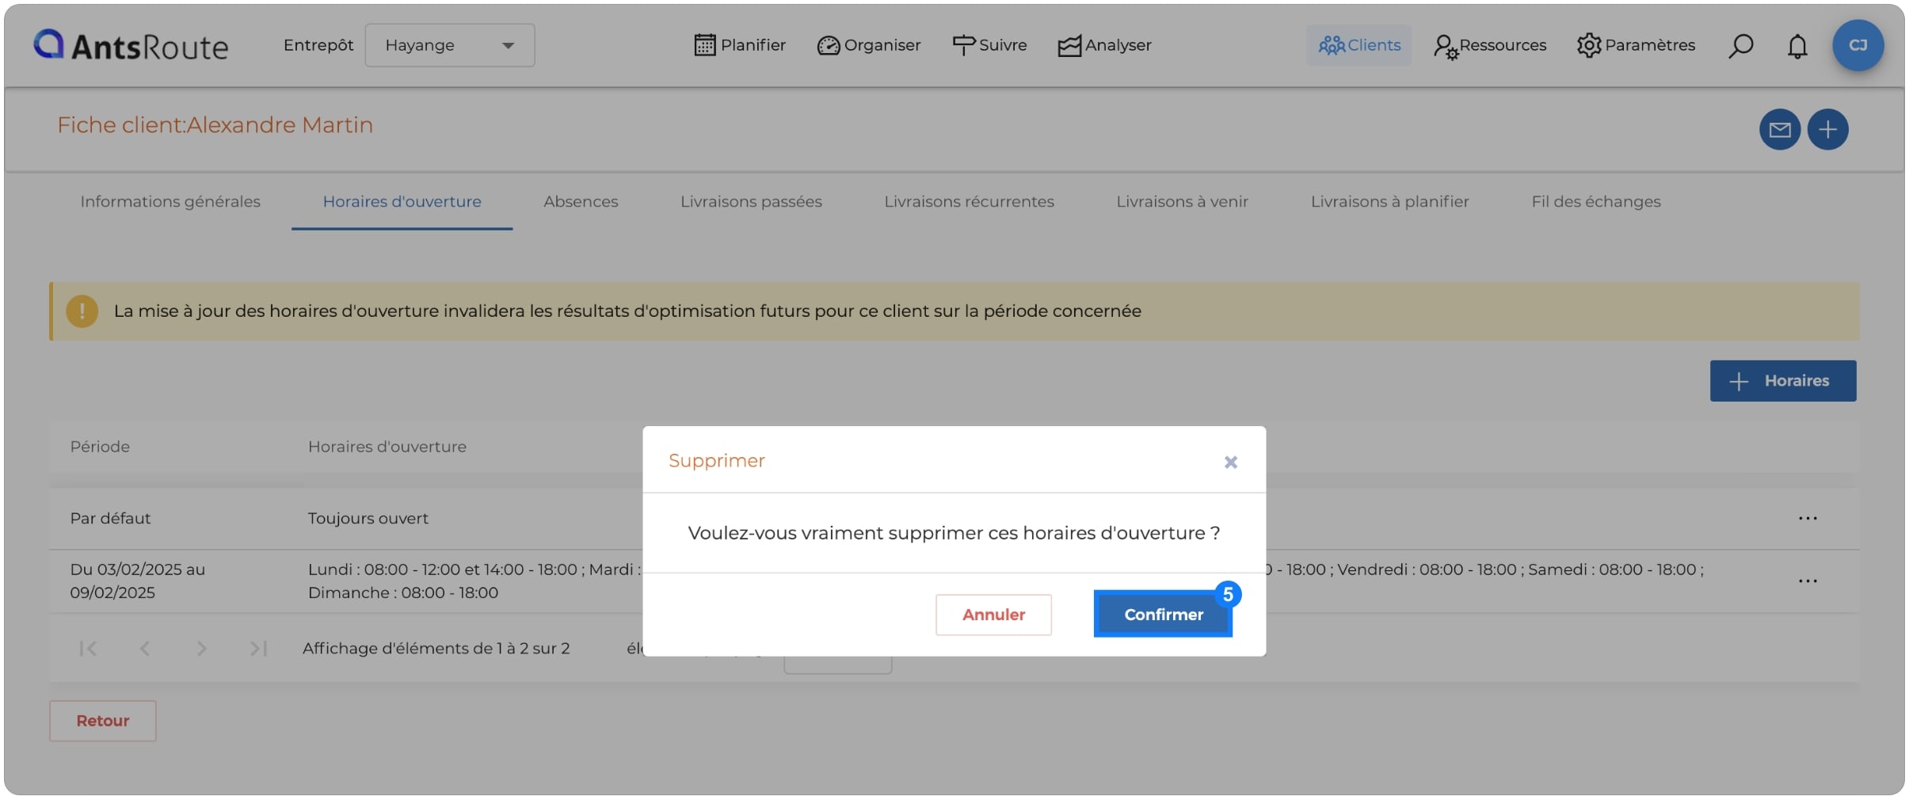Click Annuler in the dialog

[x=993, y=615]
